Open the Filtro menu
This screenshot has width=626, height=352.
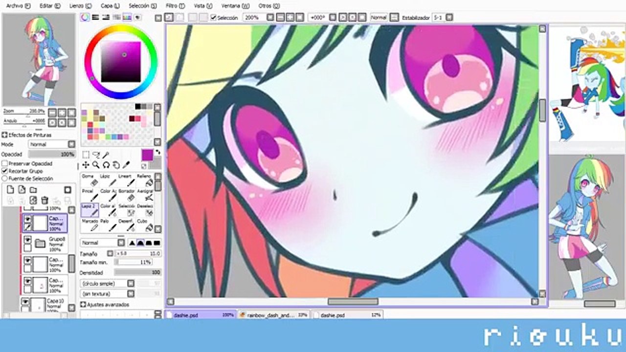coord(175,6)
